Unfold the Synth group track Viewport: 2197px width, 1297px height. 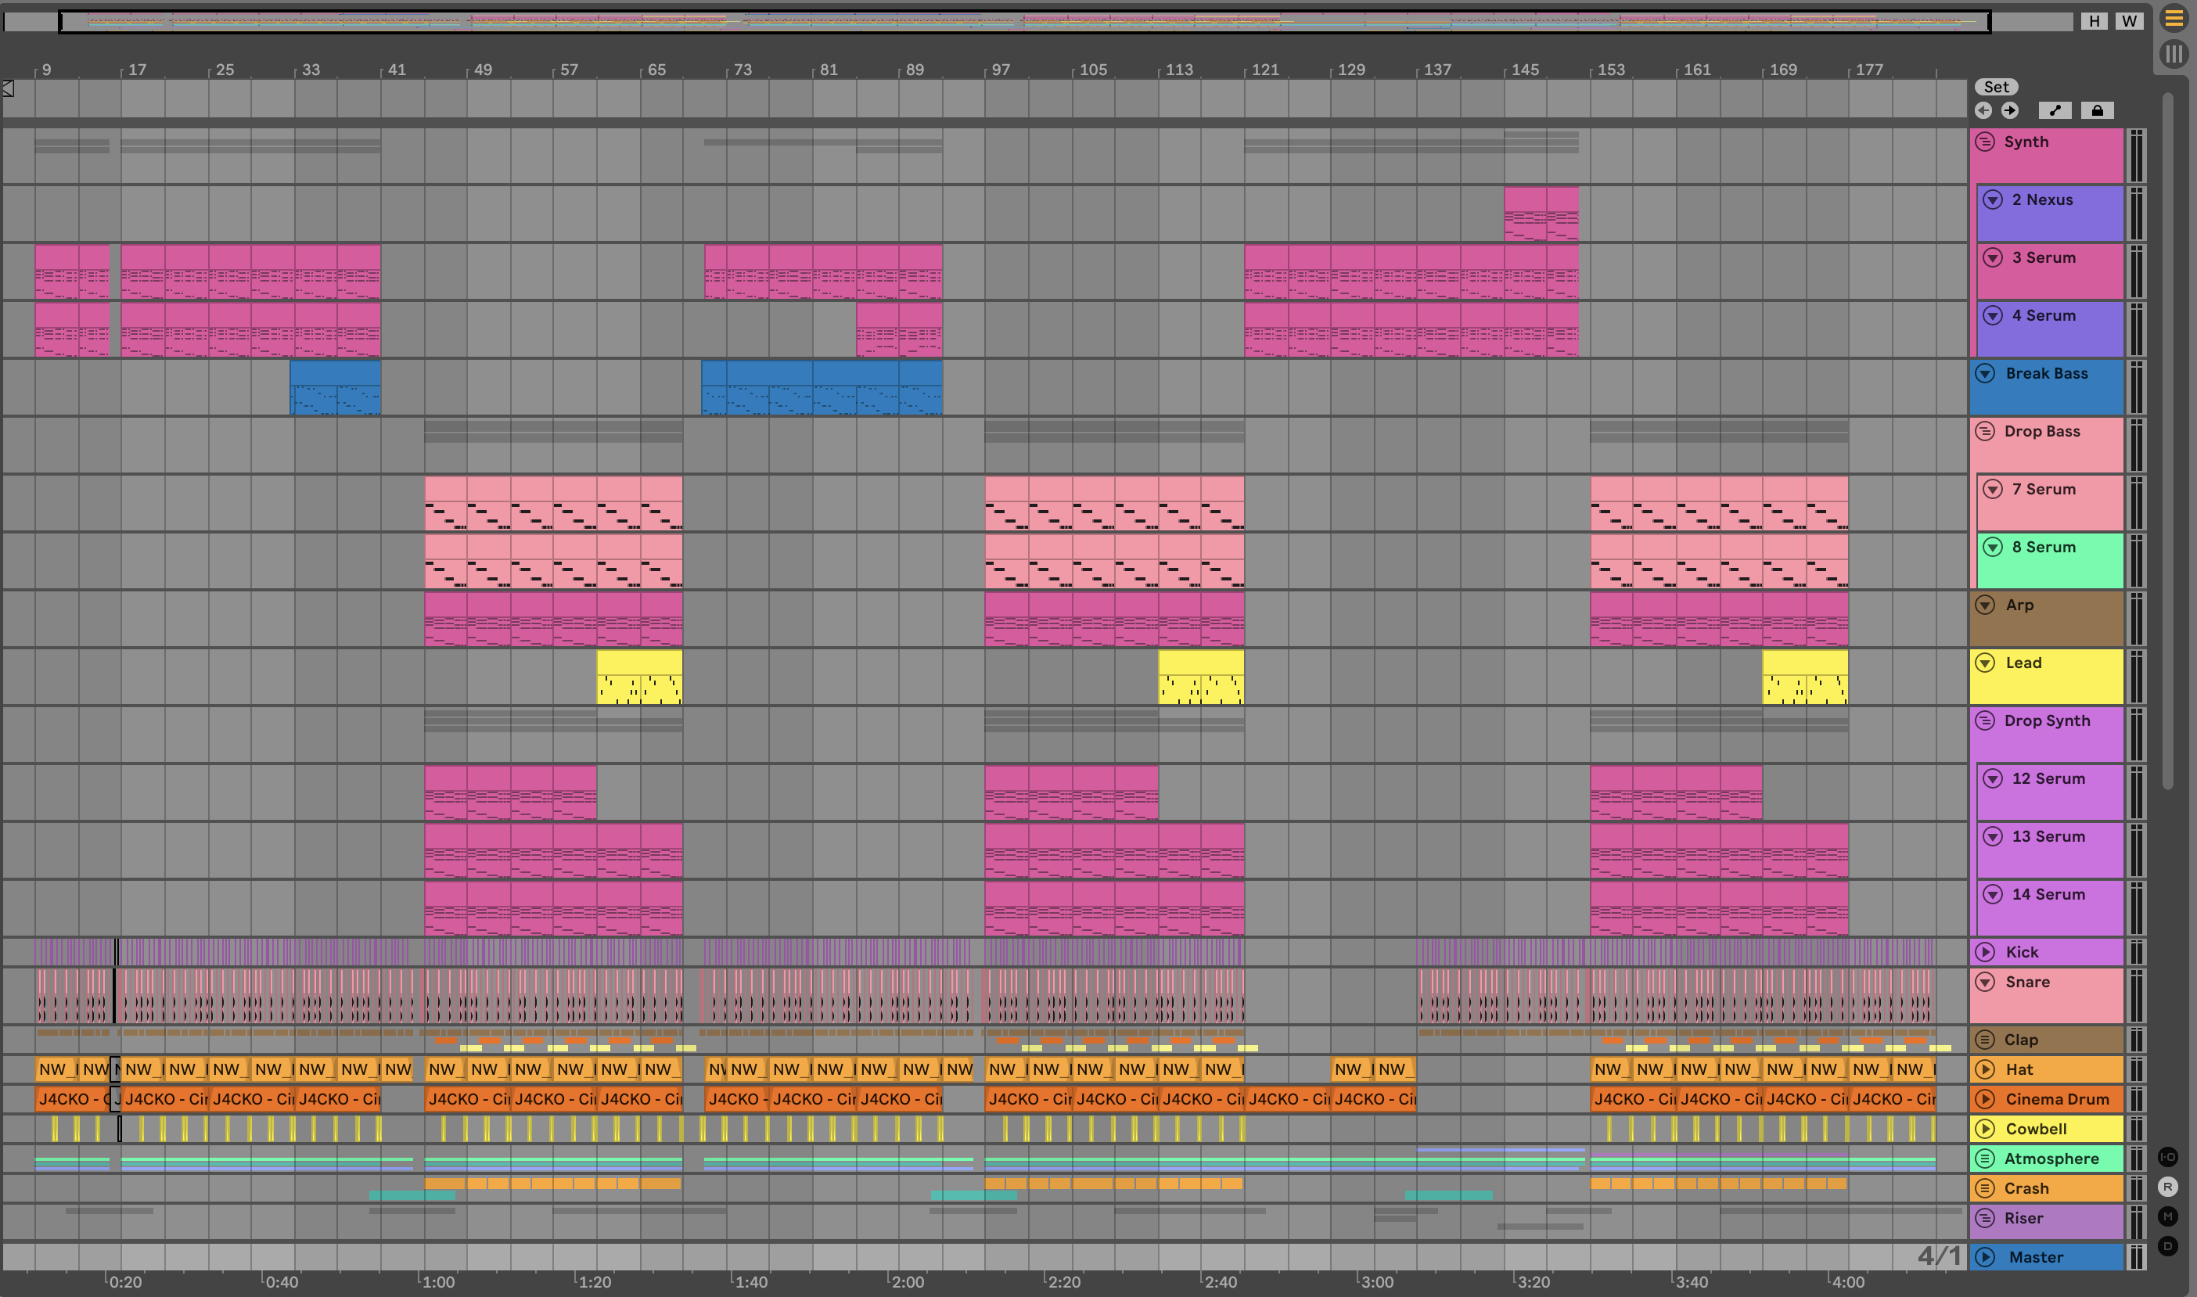(1985, 142)
